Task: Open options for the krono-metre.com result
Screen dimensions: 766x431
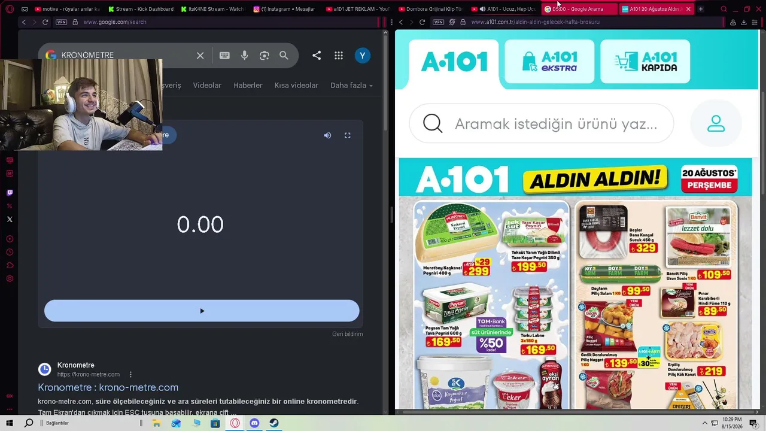Action: [x=130, y=374]
